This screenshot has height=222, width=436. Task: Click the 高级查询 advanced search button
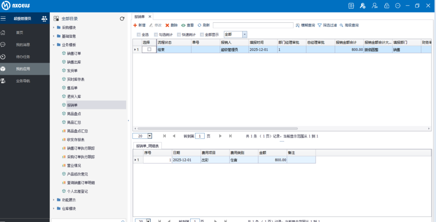pyautogui.click(x=349, y=25)
